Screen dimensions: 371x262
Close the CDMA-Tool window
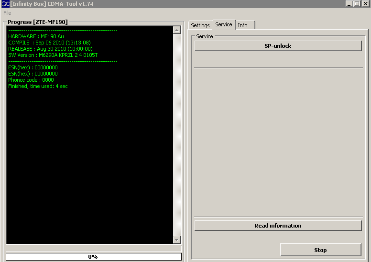tap(365, 4)
